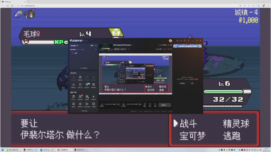
Task: Open browser settings and more menu
Action: pyautogui.click(x=268, y=6)
